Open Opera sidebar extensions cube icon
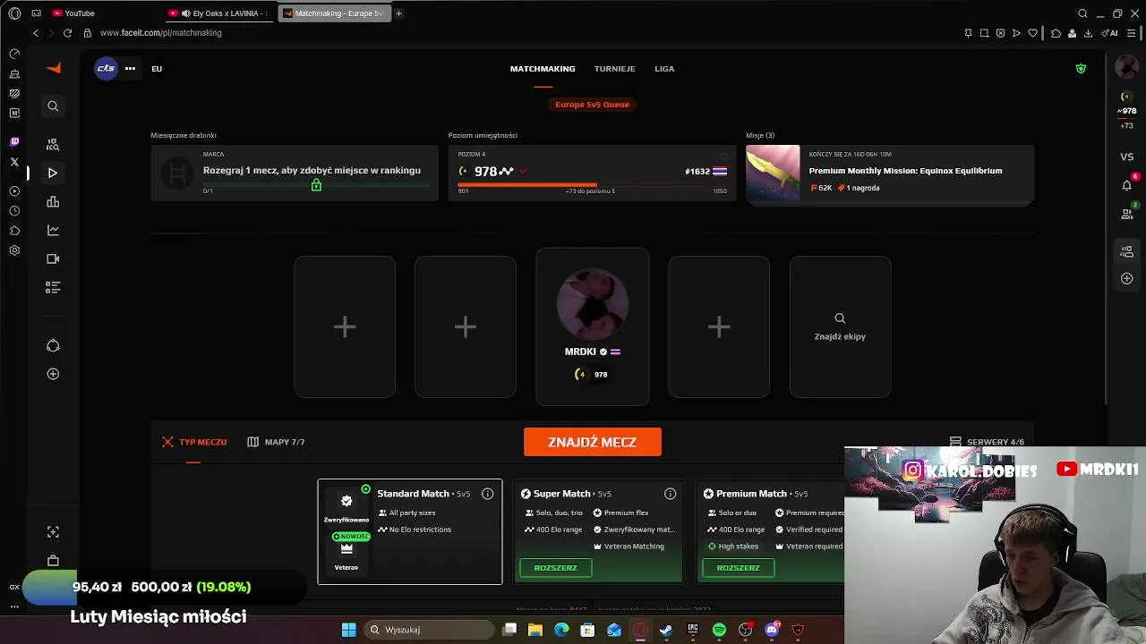This screenshot has height=644, width=1146. pos(14,231)
